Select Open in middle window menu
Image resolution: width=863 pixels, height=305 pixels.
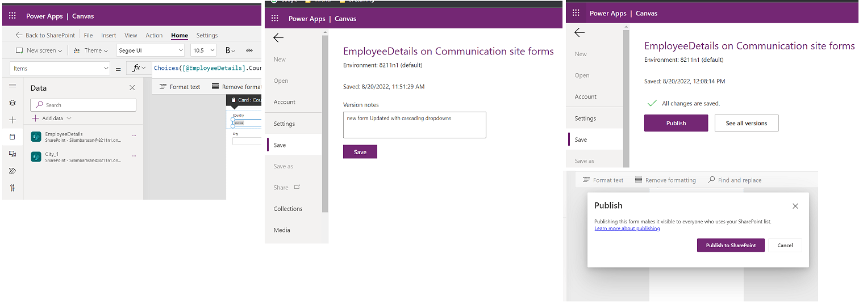click(x=281, y=81)
